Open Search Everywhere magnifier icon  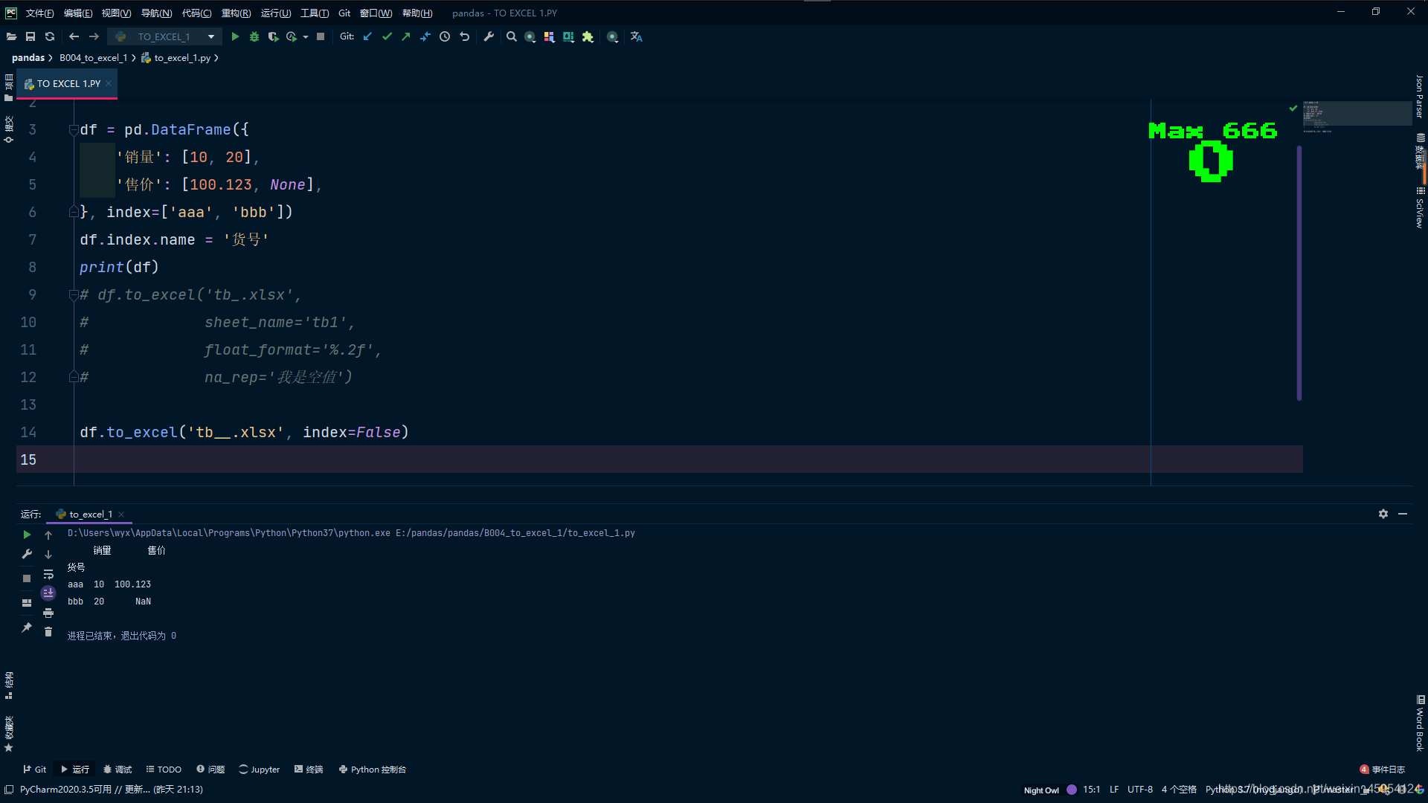click(512, 36)
